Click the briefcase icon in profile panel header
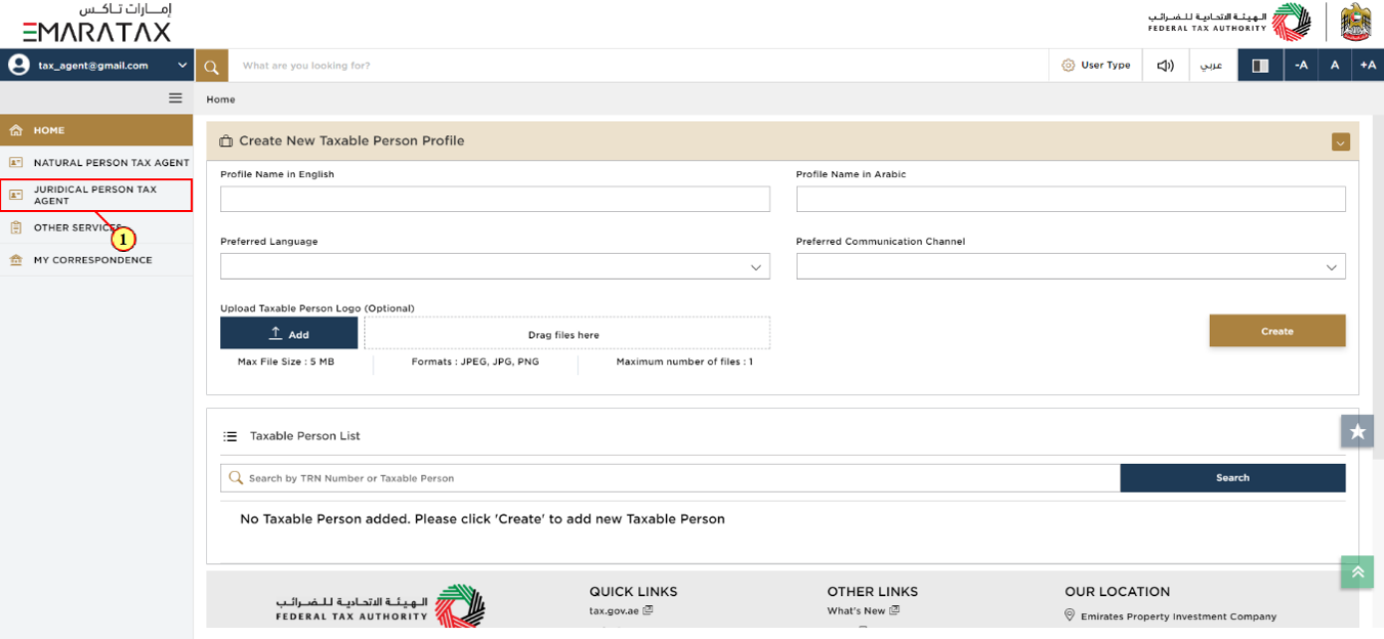This screenshot has width=1384, height=639. pyautogui.click(x=226, y=141)
